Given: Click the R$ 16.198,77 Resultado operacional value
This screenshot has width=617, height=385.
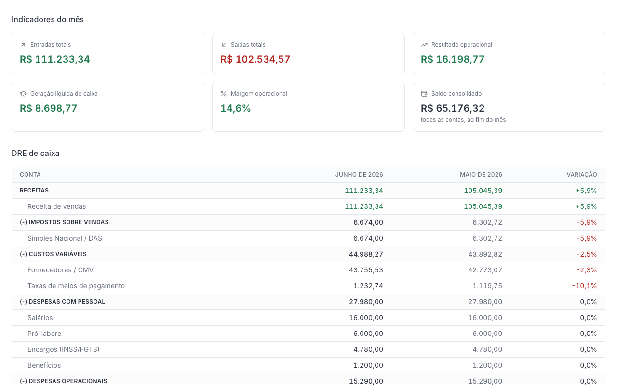Looking at the screenshot, I should 453,59.
